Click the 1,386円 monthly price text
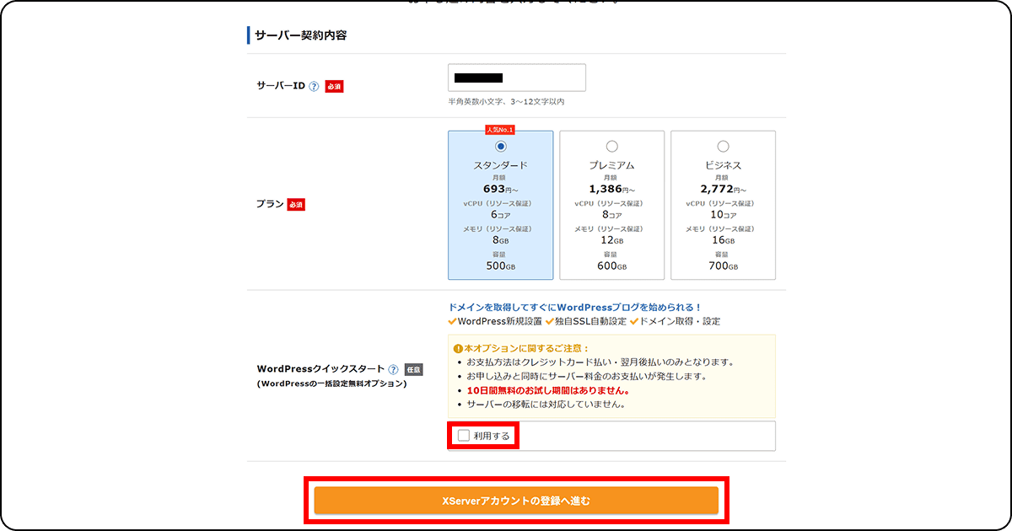Screen dimensions: 1012x531 coord(611,189)
